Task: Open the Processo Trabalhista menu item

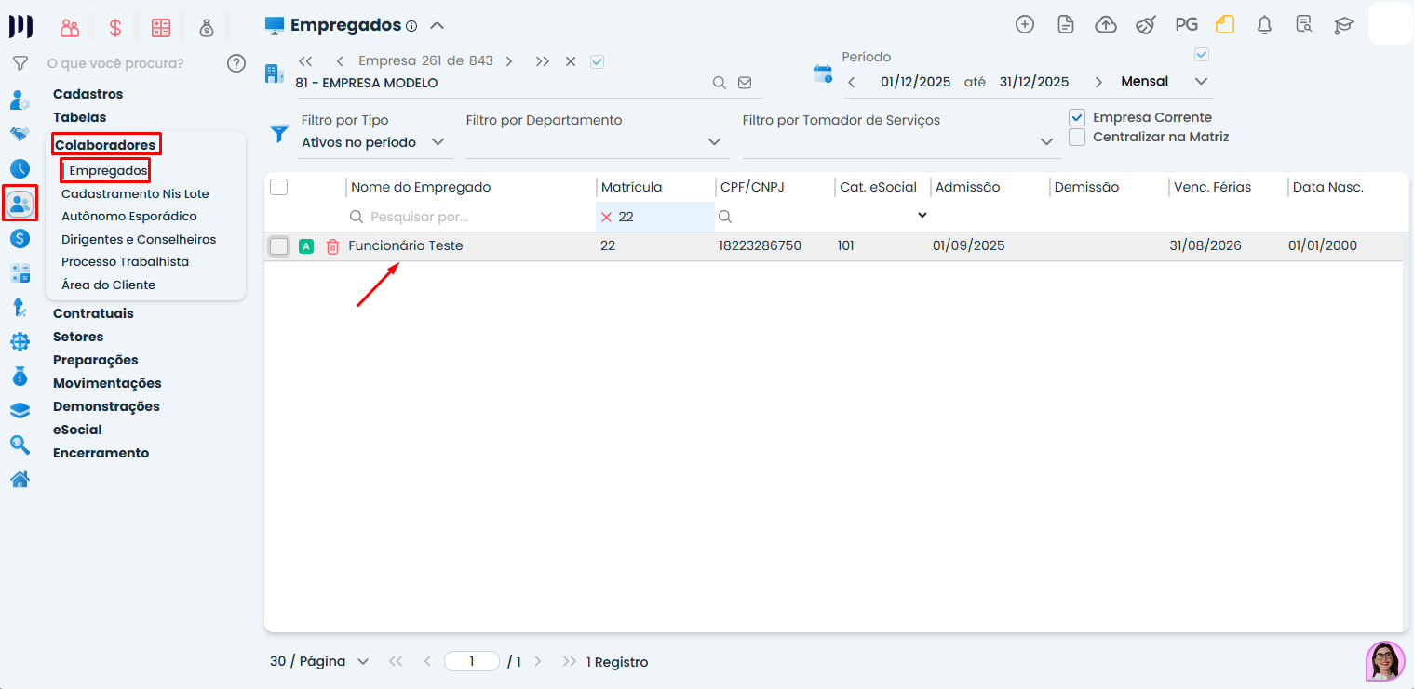Action: pos(125,262)
